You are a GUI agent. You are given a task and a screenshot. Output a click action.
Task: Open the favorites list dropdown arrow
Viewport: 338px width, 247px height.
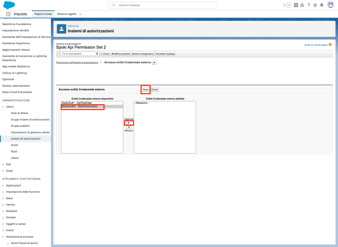click(289, 5)
